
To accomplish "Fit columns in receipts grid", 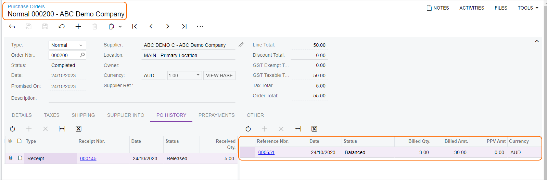I will coord(62,129).
